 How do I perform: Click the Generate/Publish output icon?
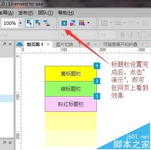coord(82,23)
